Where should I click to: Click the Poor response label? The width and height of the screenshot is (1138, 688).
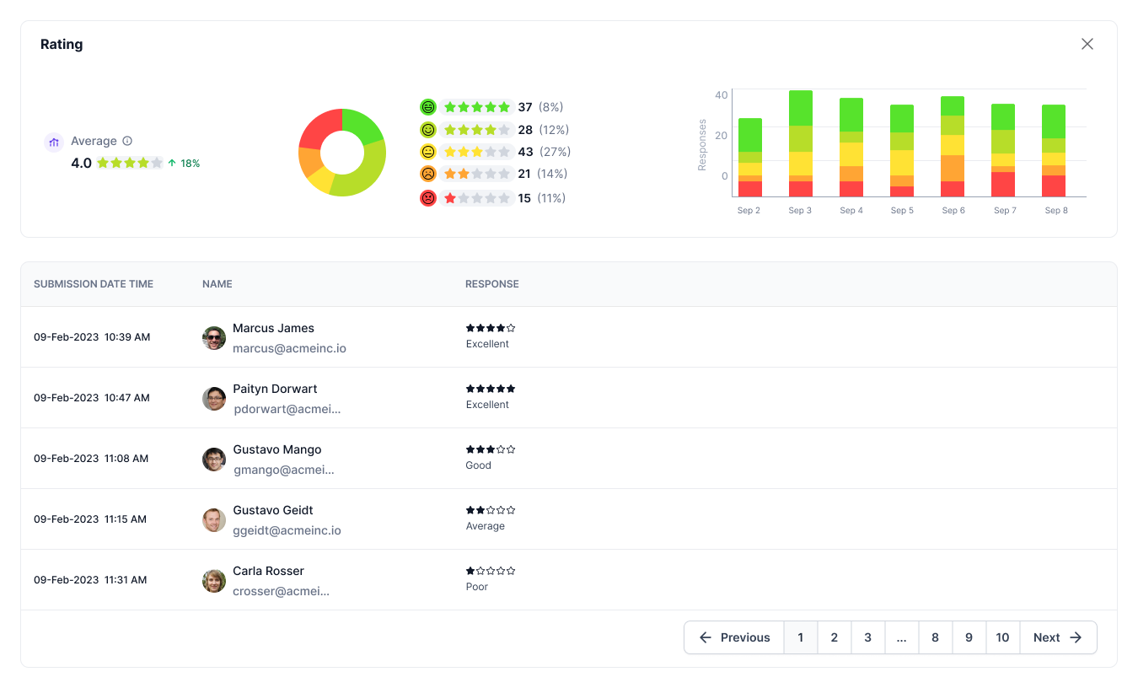point(477,587)
